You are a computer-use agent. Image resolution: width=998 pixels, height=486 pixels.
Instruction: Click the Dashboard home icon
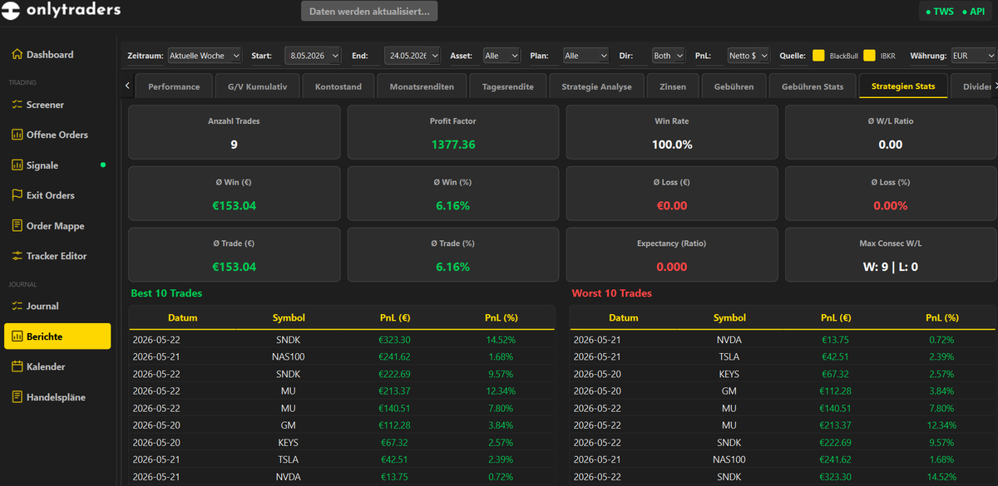(x=17, y=54)
